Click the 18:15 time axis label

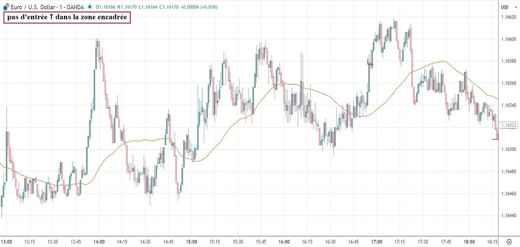point(492,242)
